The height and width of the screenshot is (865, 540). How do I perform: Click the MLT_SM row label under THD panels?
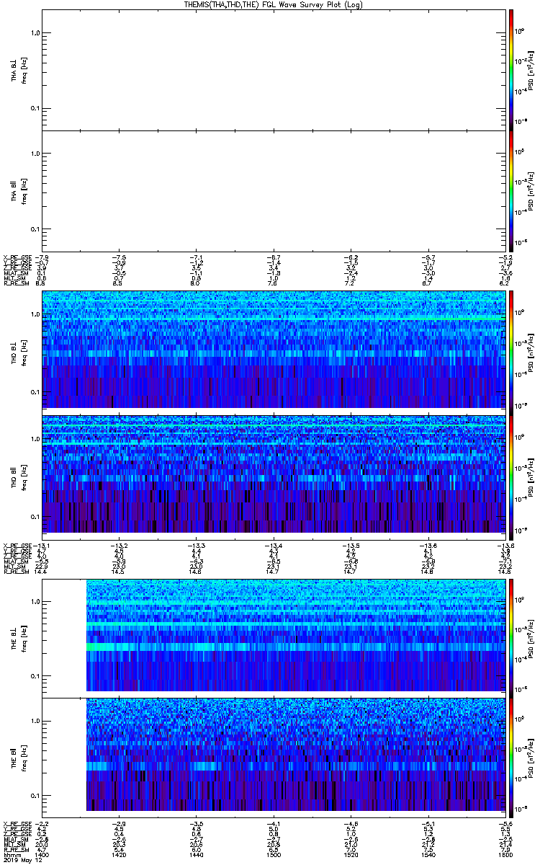pos(16,567)
